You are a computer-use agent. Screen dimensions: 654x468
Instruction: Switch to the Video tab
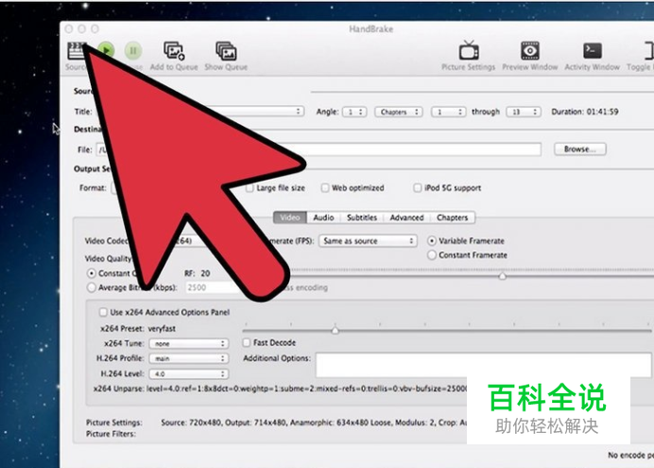pos(290,217)
